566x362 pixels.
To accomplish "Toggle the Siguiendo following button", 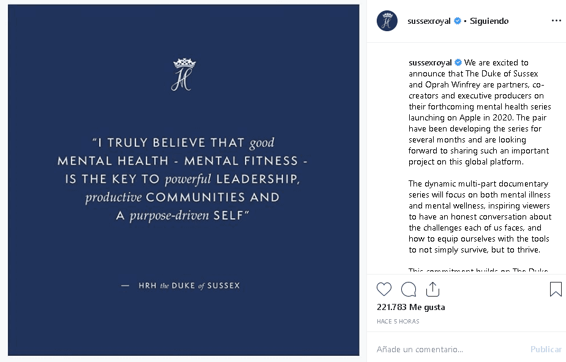I will [x=489, y=21].
